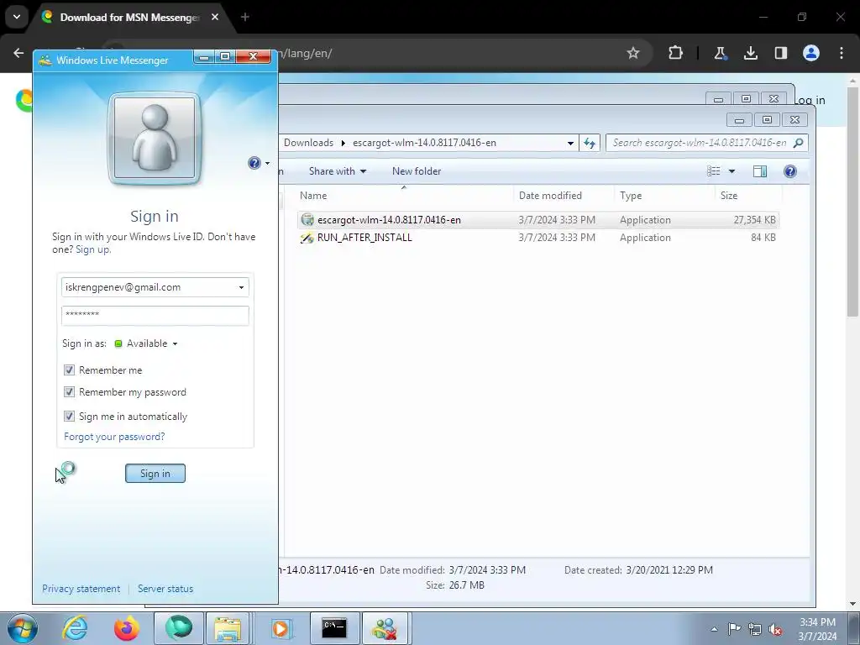Screen dimensions: 860x645
Task: Click the Windows Start button
Action: (22, 628)
